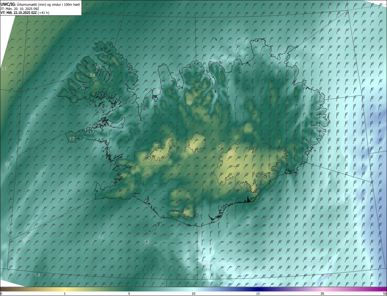387x296 pixels.
Task: Select the "5" tick label on the colour scale
Action: [129, 294]
